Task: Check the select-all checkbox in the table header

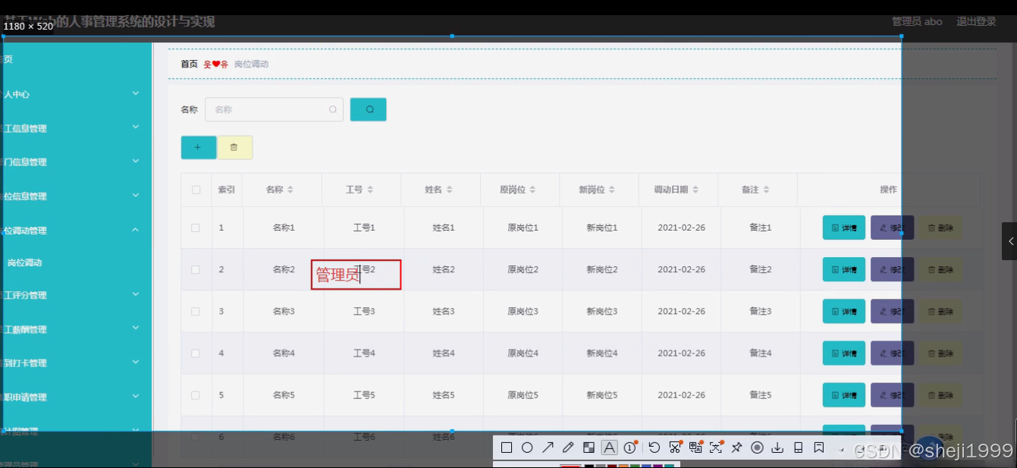Action: coord(195,190)
